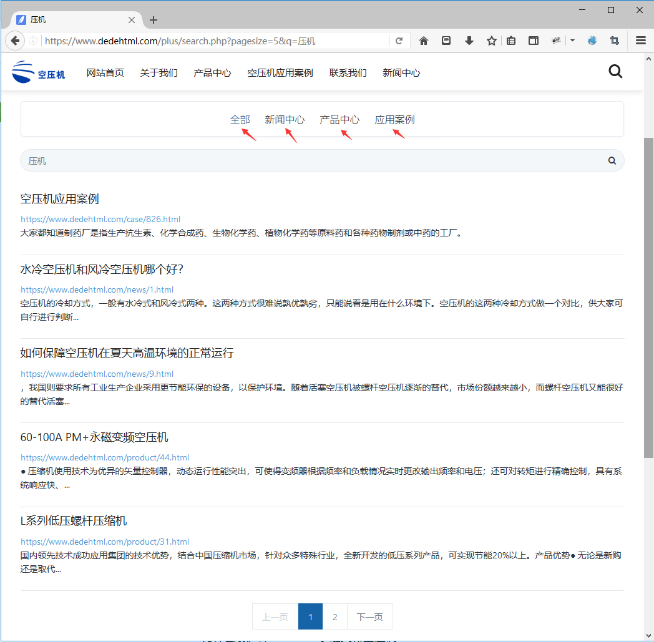Screen dimensions: 654x642
Task: Click the 下一页 pagination button
Action: click(x=369, y=617)
